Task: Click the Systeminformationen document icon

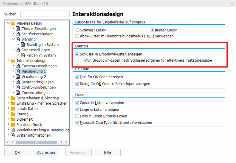Action: (13, 135)
